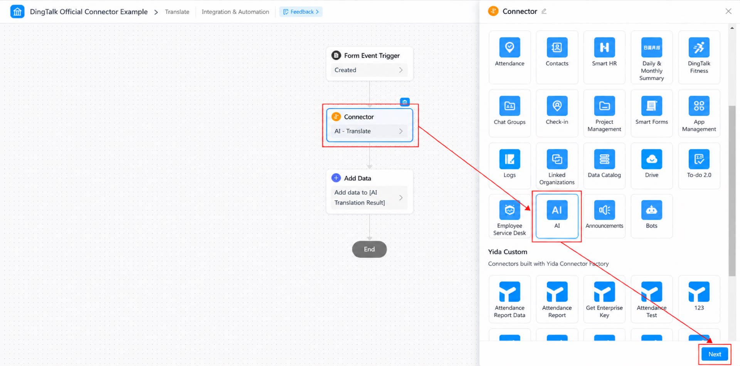Edit connector name with pencil icon
740x366 pixels.
544,11
